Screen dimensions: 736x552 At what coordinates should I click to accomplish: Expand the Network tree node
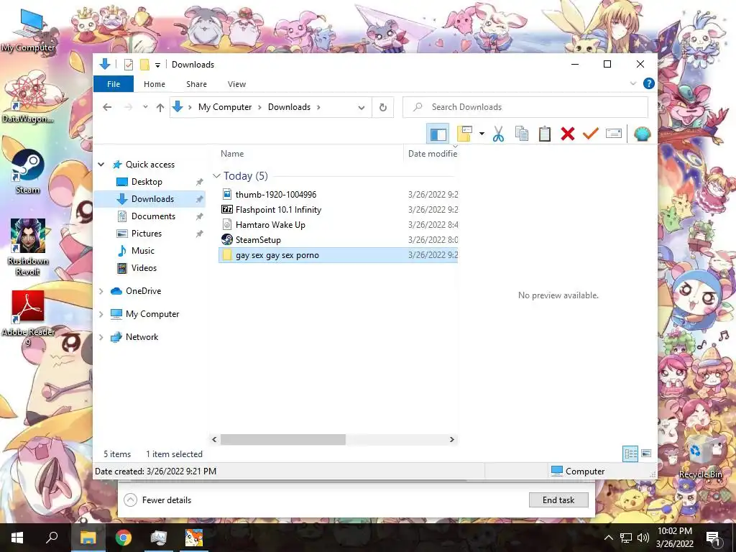coord(101,337)
